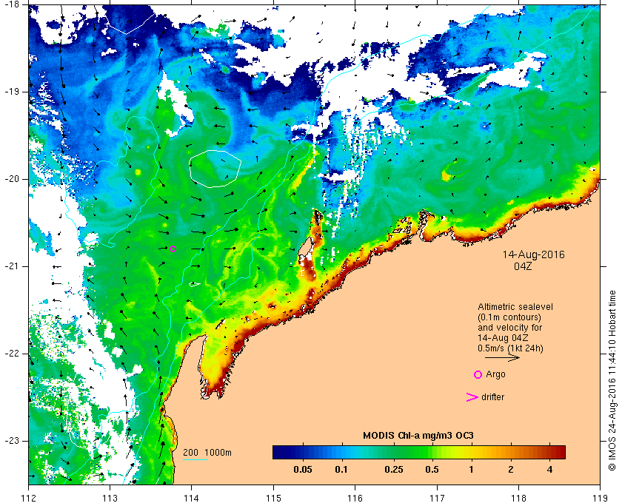The height and width of the screenshot is (503, 622).
Task: Click the longitude axis label '116'
Action: point(355,498)
